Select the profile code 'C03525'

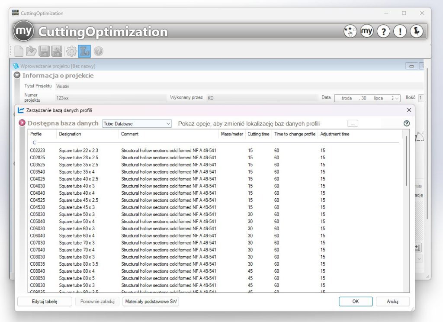pos(38,164)
